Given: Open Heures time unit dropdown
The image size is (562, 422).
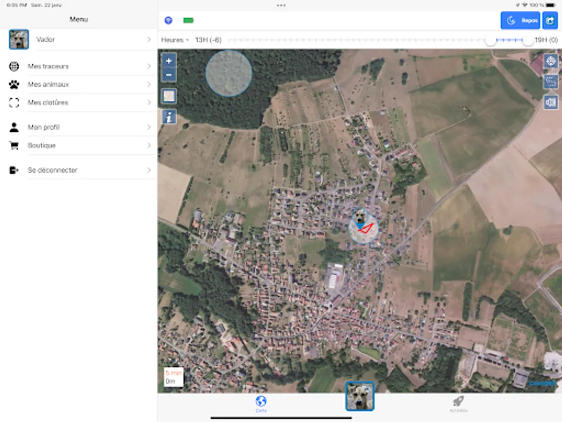Looking at the screenshot, I should (x=175, y=40).
